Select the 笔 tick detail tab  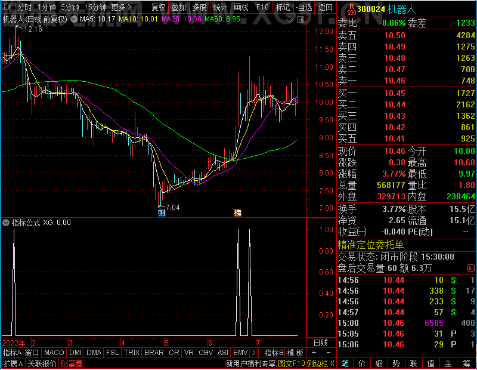click(x=345, y=363)
